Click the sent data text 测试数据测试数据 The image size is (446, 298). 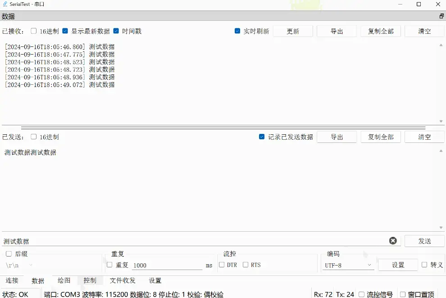[30, 152]
